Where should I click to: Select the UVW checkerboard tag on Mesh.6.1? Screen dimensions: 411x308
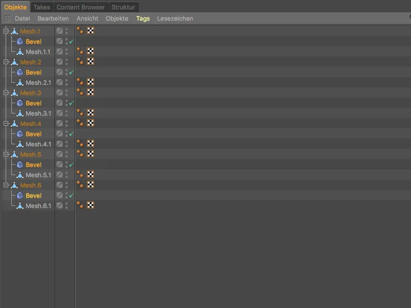(x=90, y=205)
